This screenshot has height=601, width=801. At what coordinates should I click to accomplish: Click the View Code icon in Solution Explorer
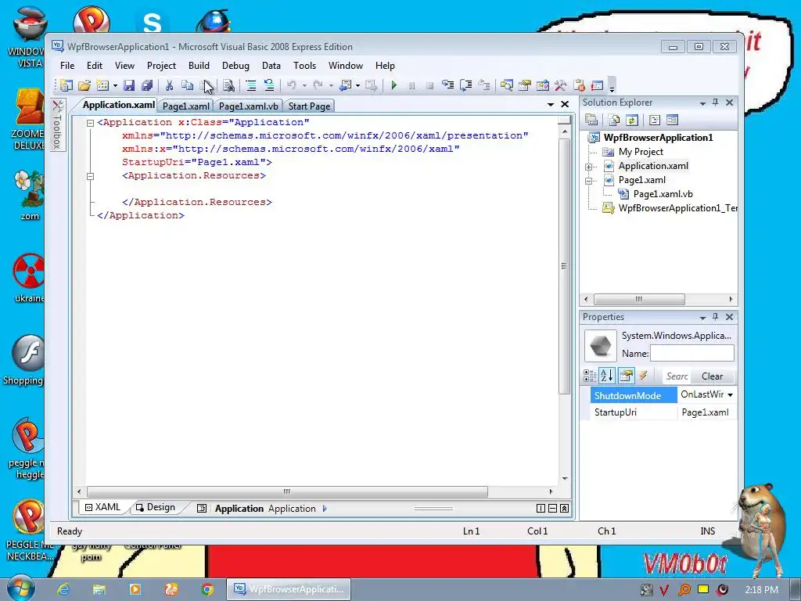coord(655,120)
